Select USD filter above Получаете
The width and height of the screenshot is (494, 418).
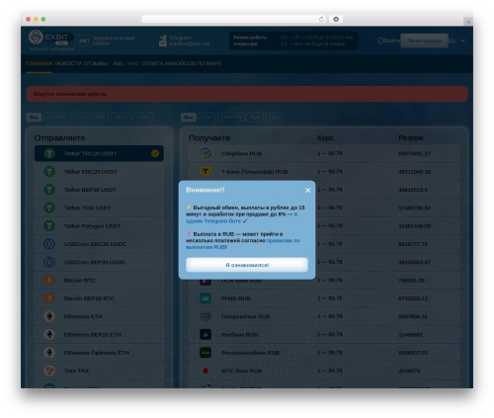click(x=274, y=118)
